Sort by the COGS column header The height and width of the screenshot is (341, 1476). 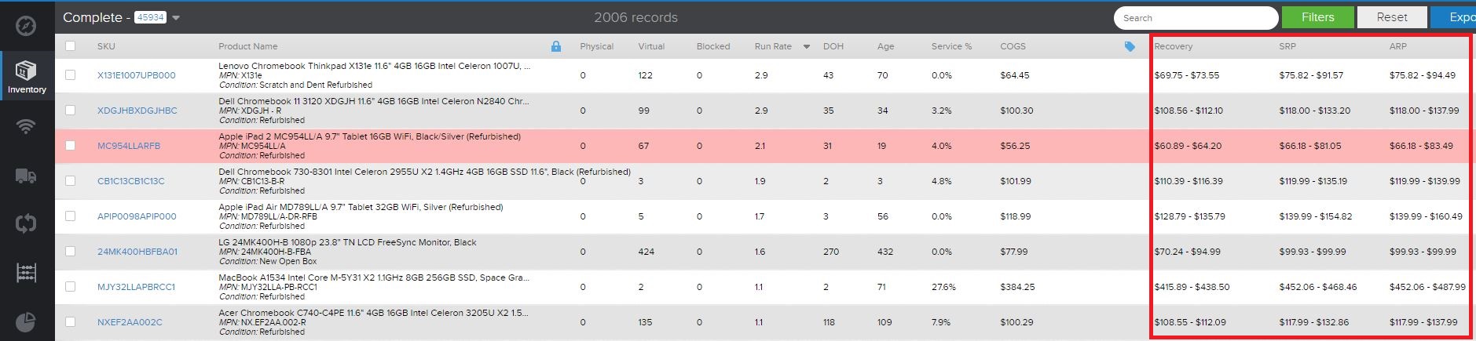click(1013, 46)
